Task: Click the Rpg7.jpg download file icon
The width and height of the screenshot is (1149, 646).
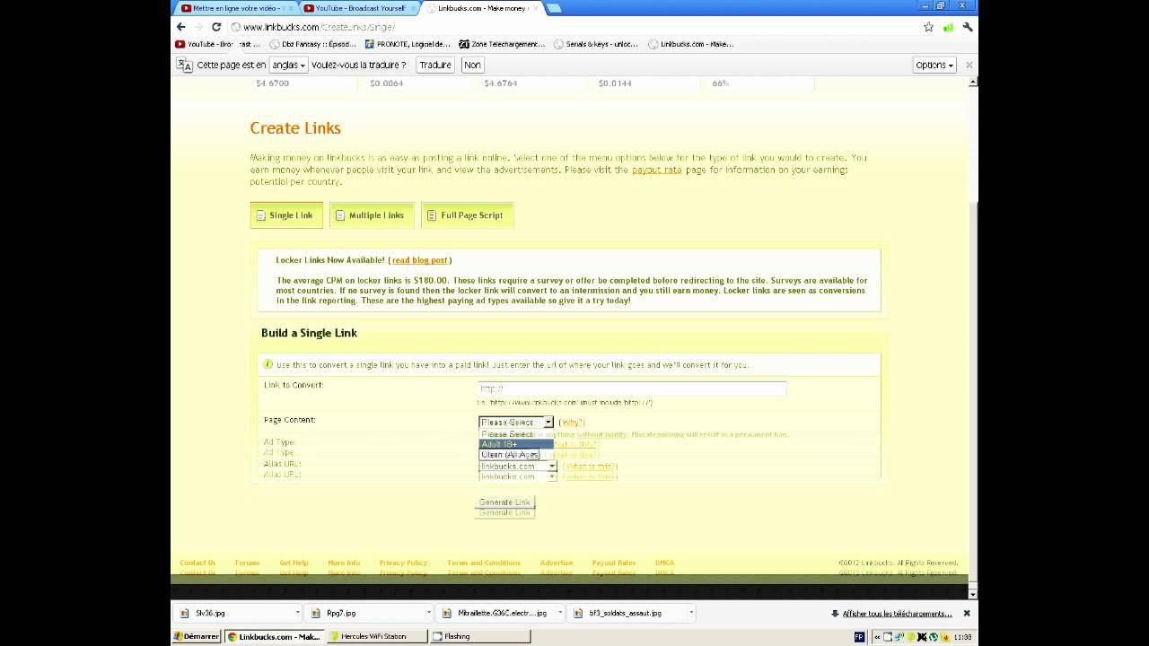Action: pos(316,614)
